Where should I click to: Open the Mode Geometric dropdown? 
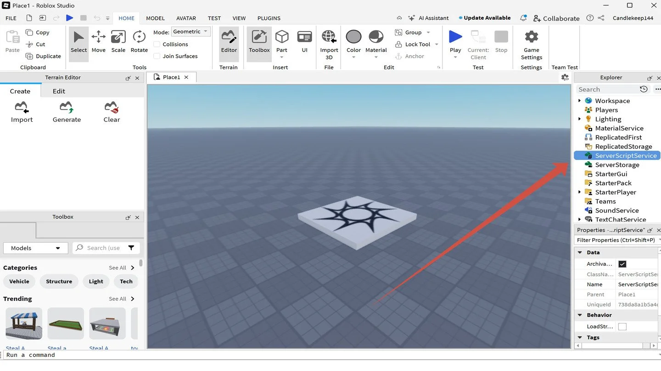[190, 32]
